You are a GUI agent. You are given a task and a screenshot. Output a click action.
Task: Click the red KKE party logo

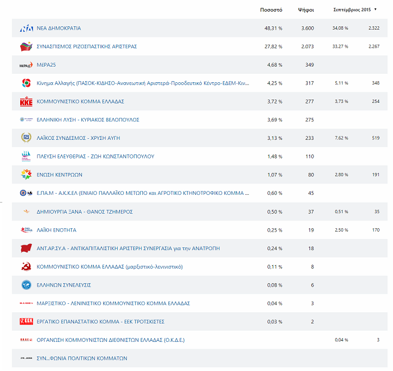[26, 102]
